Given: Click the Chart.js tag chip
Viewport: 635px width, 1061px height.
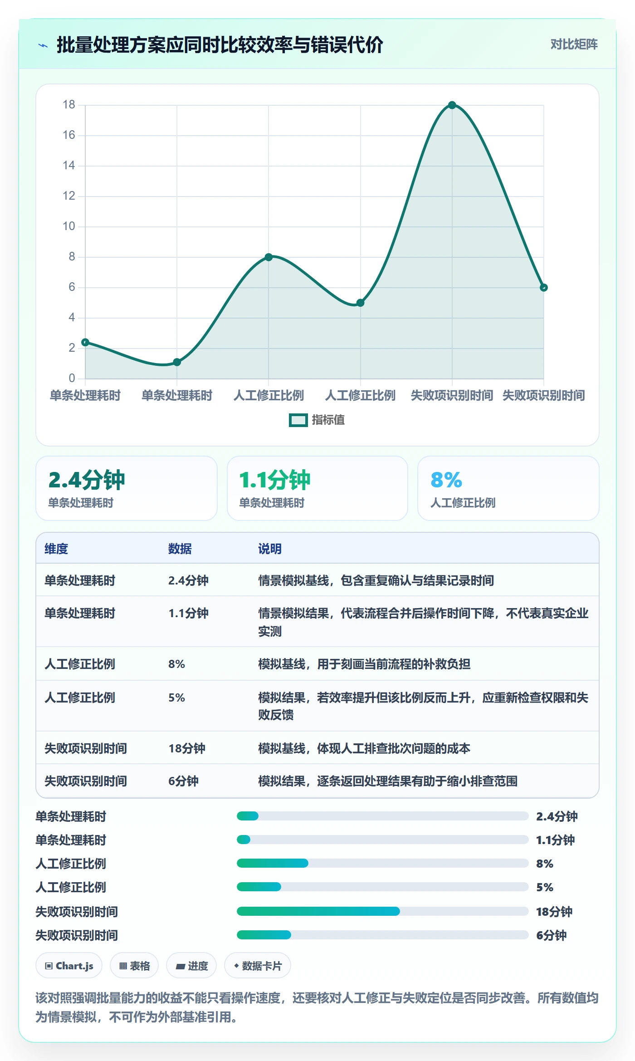Looking at the screenshot, I should point(69,966).
